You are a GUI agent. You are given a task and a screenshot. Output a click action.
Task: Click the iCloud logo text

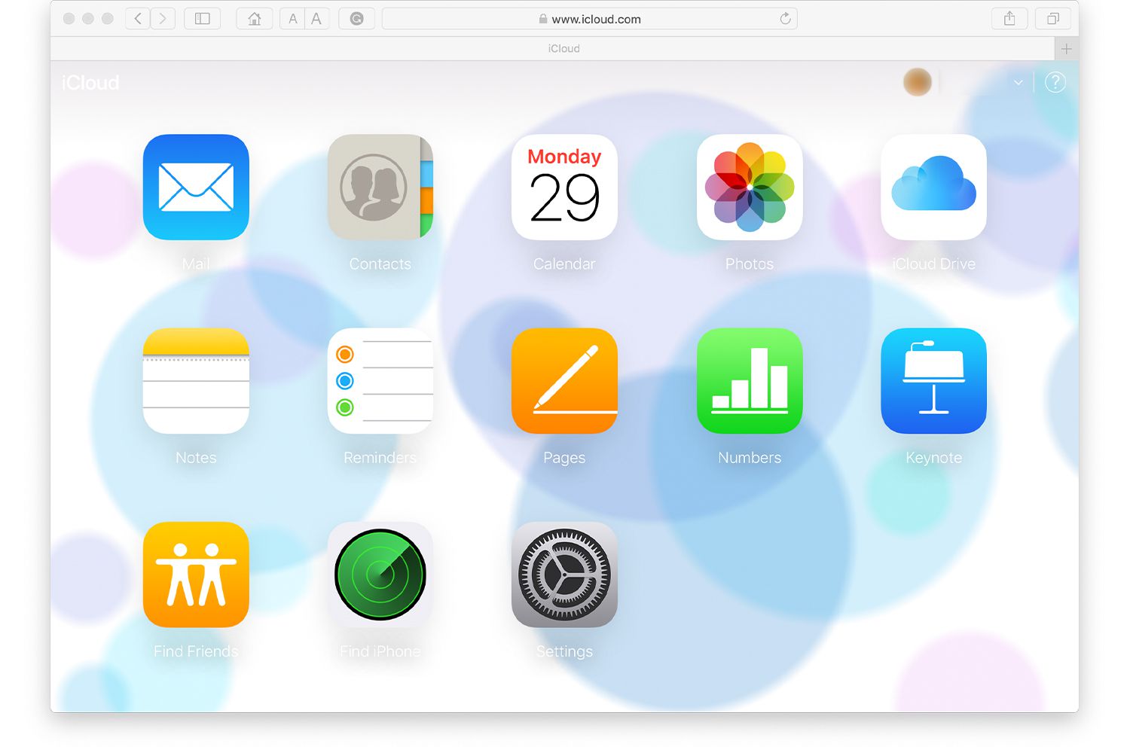(90, 83)
